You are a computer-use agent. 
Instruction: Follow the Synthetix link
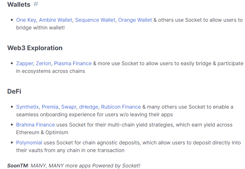pos(27,107)
